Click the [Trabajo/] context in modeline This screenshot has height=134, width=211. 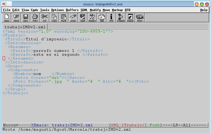[x=134, y=125]
